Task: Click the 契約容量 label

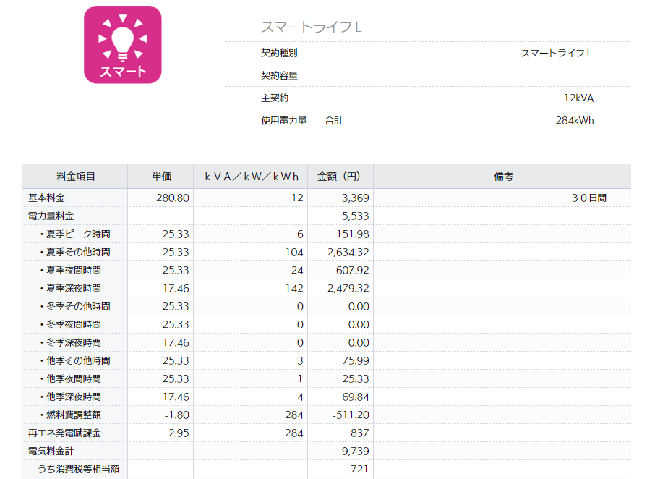Action: (279, 75)
